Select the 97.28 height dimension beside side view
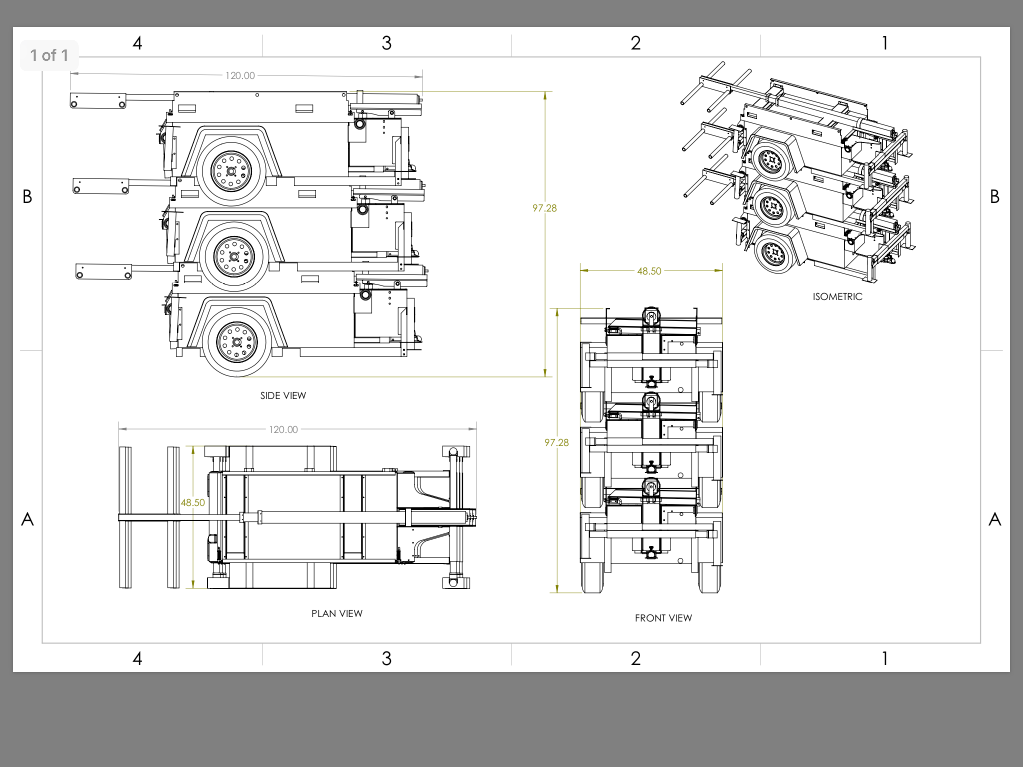Viewport: 1023px width, 767px height. point(544,208)
